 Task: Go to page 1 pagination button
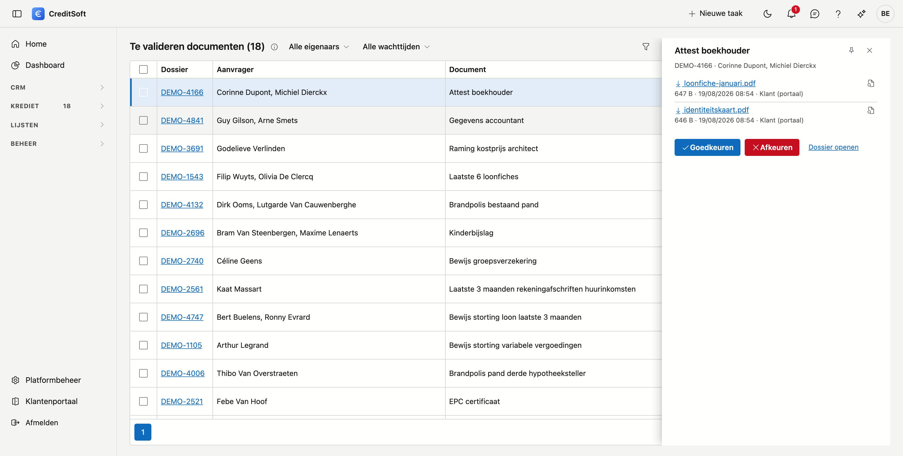click(x=143, y=432)
